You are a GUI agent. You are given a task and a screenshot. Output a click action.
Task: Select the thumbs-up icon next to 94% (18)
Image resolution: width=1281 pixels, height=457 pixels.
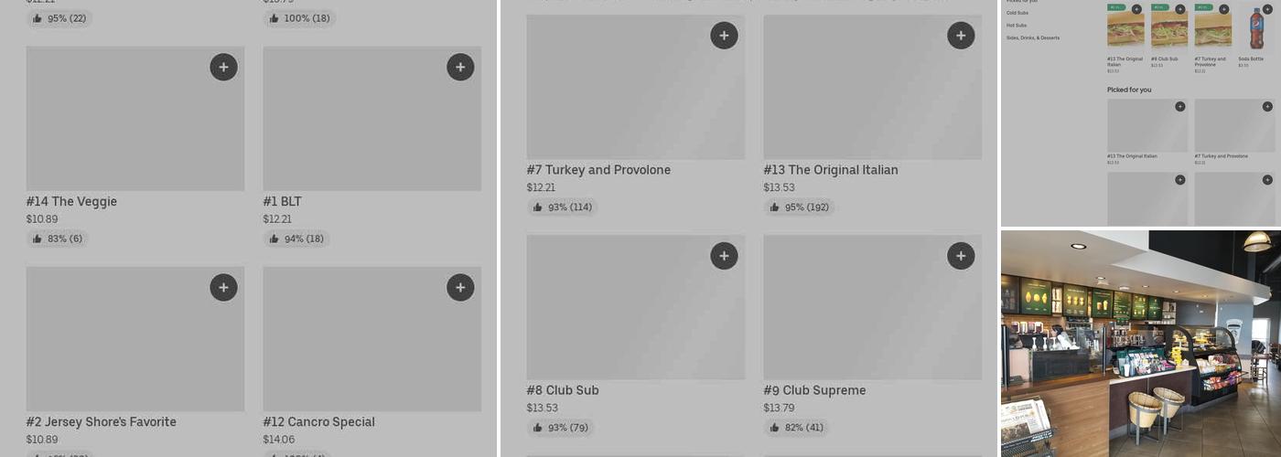click(x=274, y=239)
